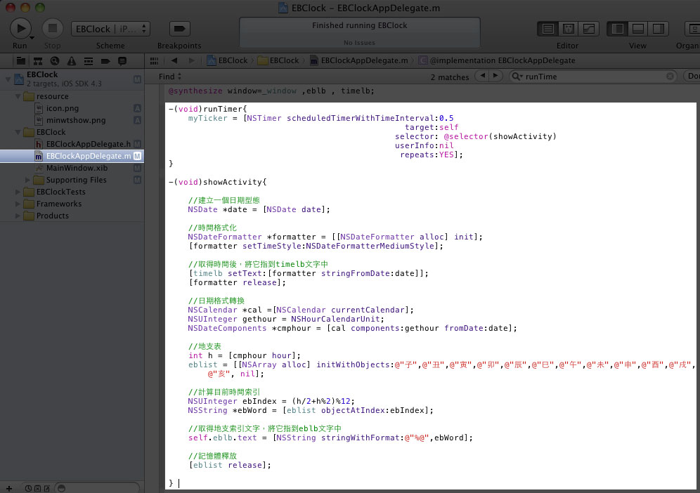
Task: Toggle navigator pane visibility
Action: 618,29
